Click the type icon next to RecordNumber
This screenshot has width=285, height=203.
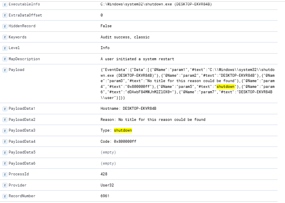click(x=5, y=196)
